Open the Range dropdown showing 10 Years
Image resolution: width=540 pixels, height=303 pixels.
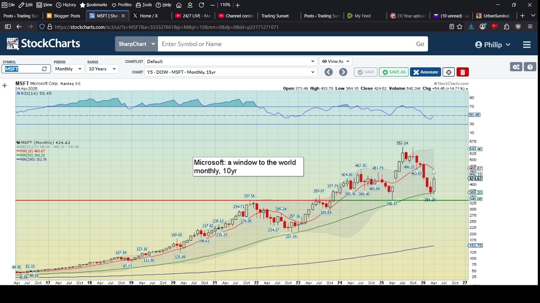tap(103, 69)
